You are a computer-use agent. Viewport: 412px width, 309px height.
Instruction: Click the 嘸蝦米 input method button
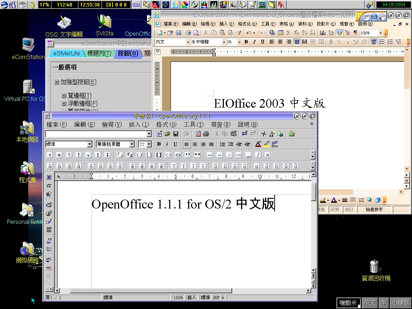tap(348, 303)
